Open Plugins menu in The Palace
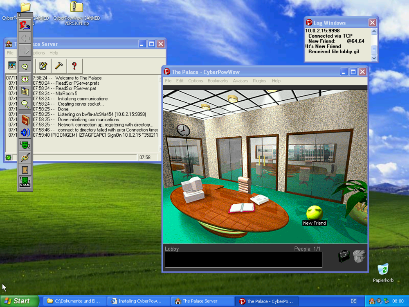Image resolution: width=409 pixels, height=307 pixels. tap(260, 81)
